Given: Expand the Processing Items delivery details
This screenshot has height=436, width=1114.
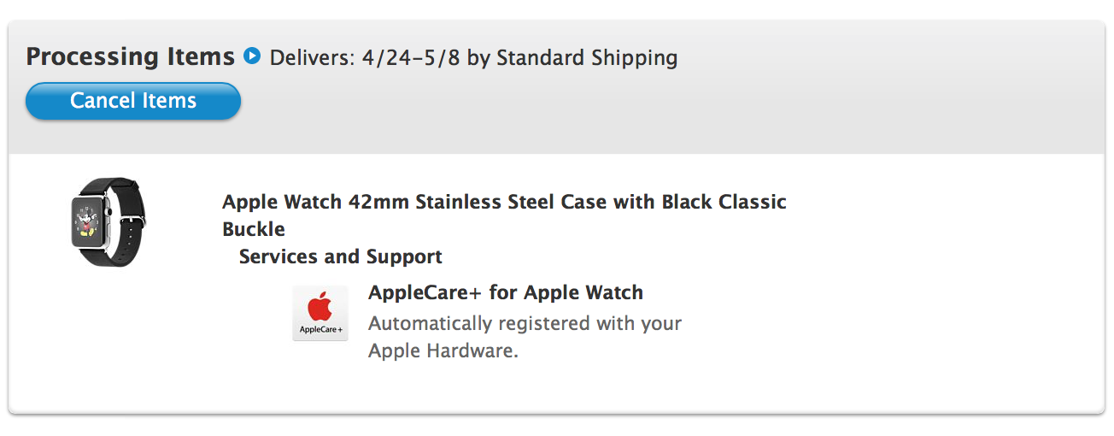Looking at the screenshot, I should click(x=251, y=56).
